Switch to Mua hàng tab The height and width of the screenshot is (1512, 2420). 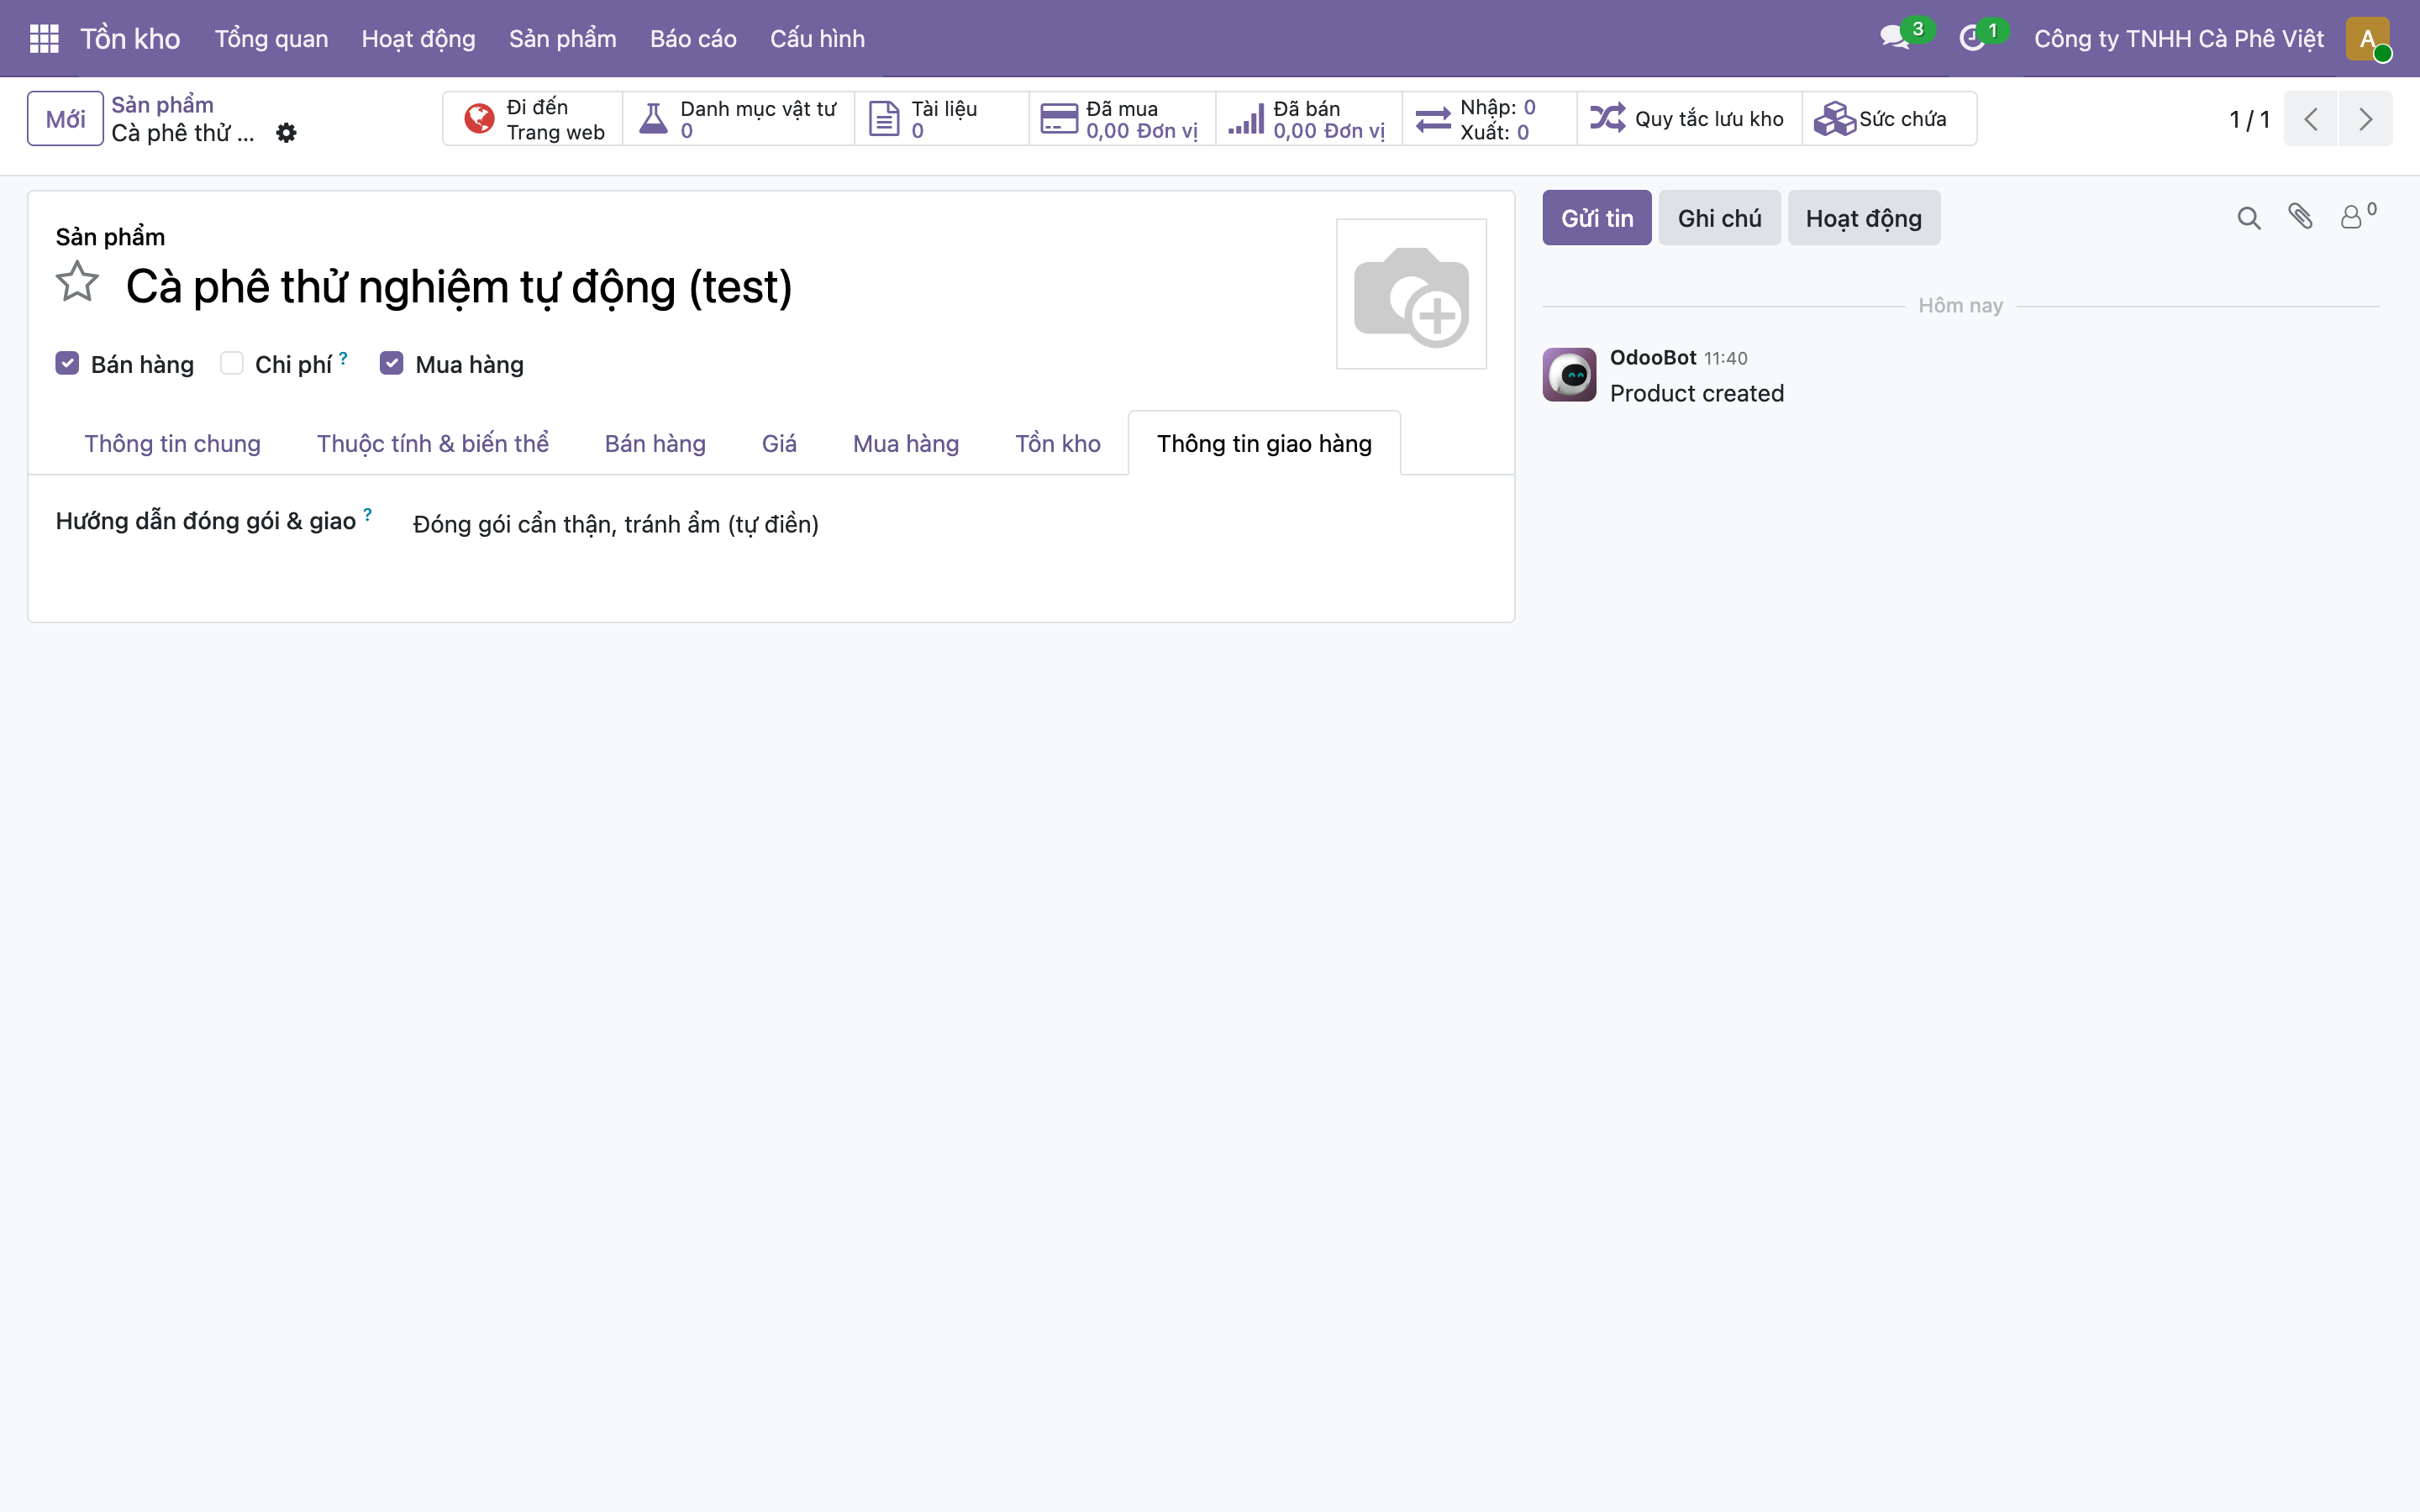(905, 443)
